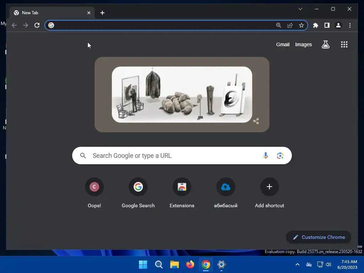Image resolution: width=364 pixels, height=273 pixels.
Task: Click the Chrome taskbar icon
Action: pos(206,264)
